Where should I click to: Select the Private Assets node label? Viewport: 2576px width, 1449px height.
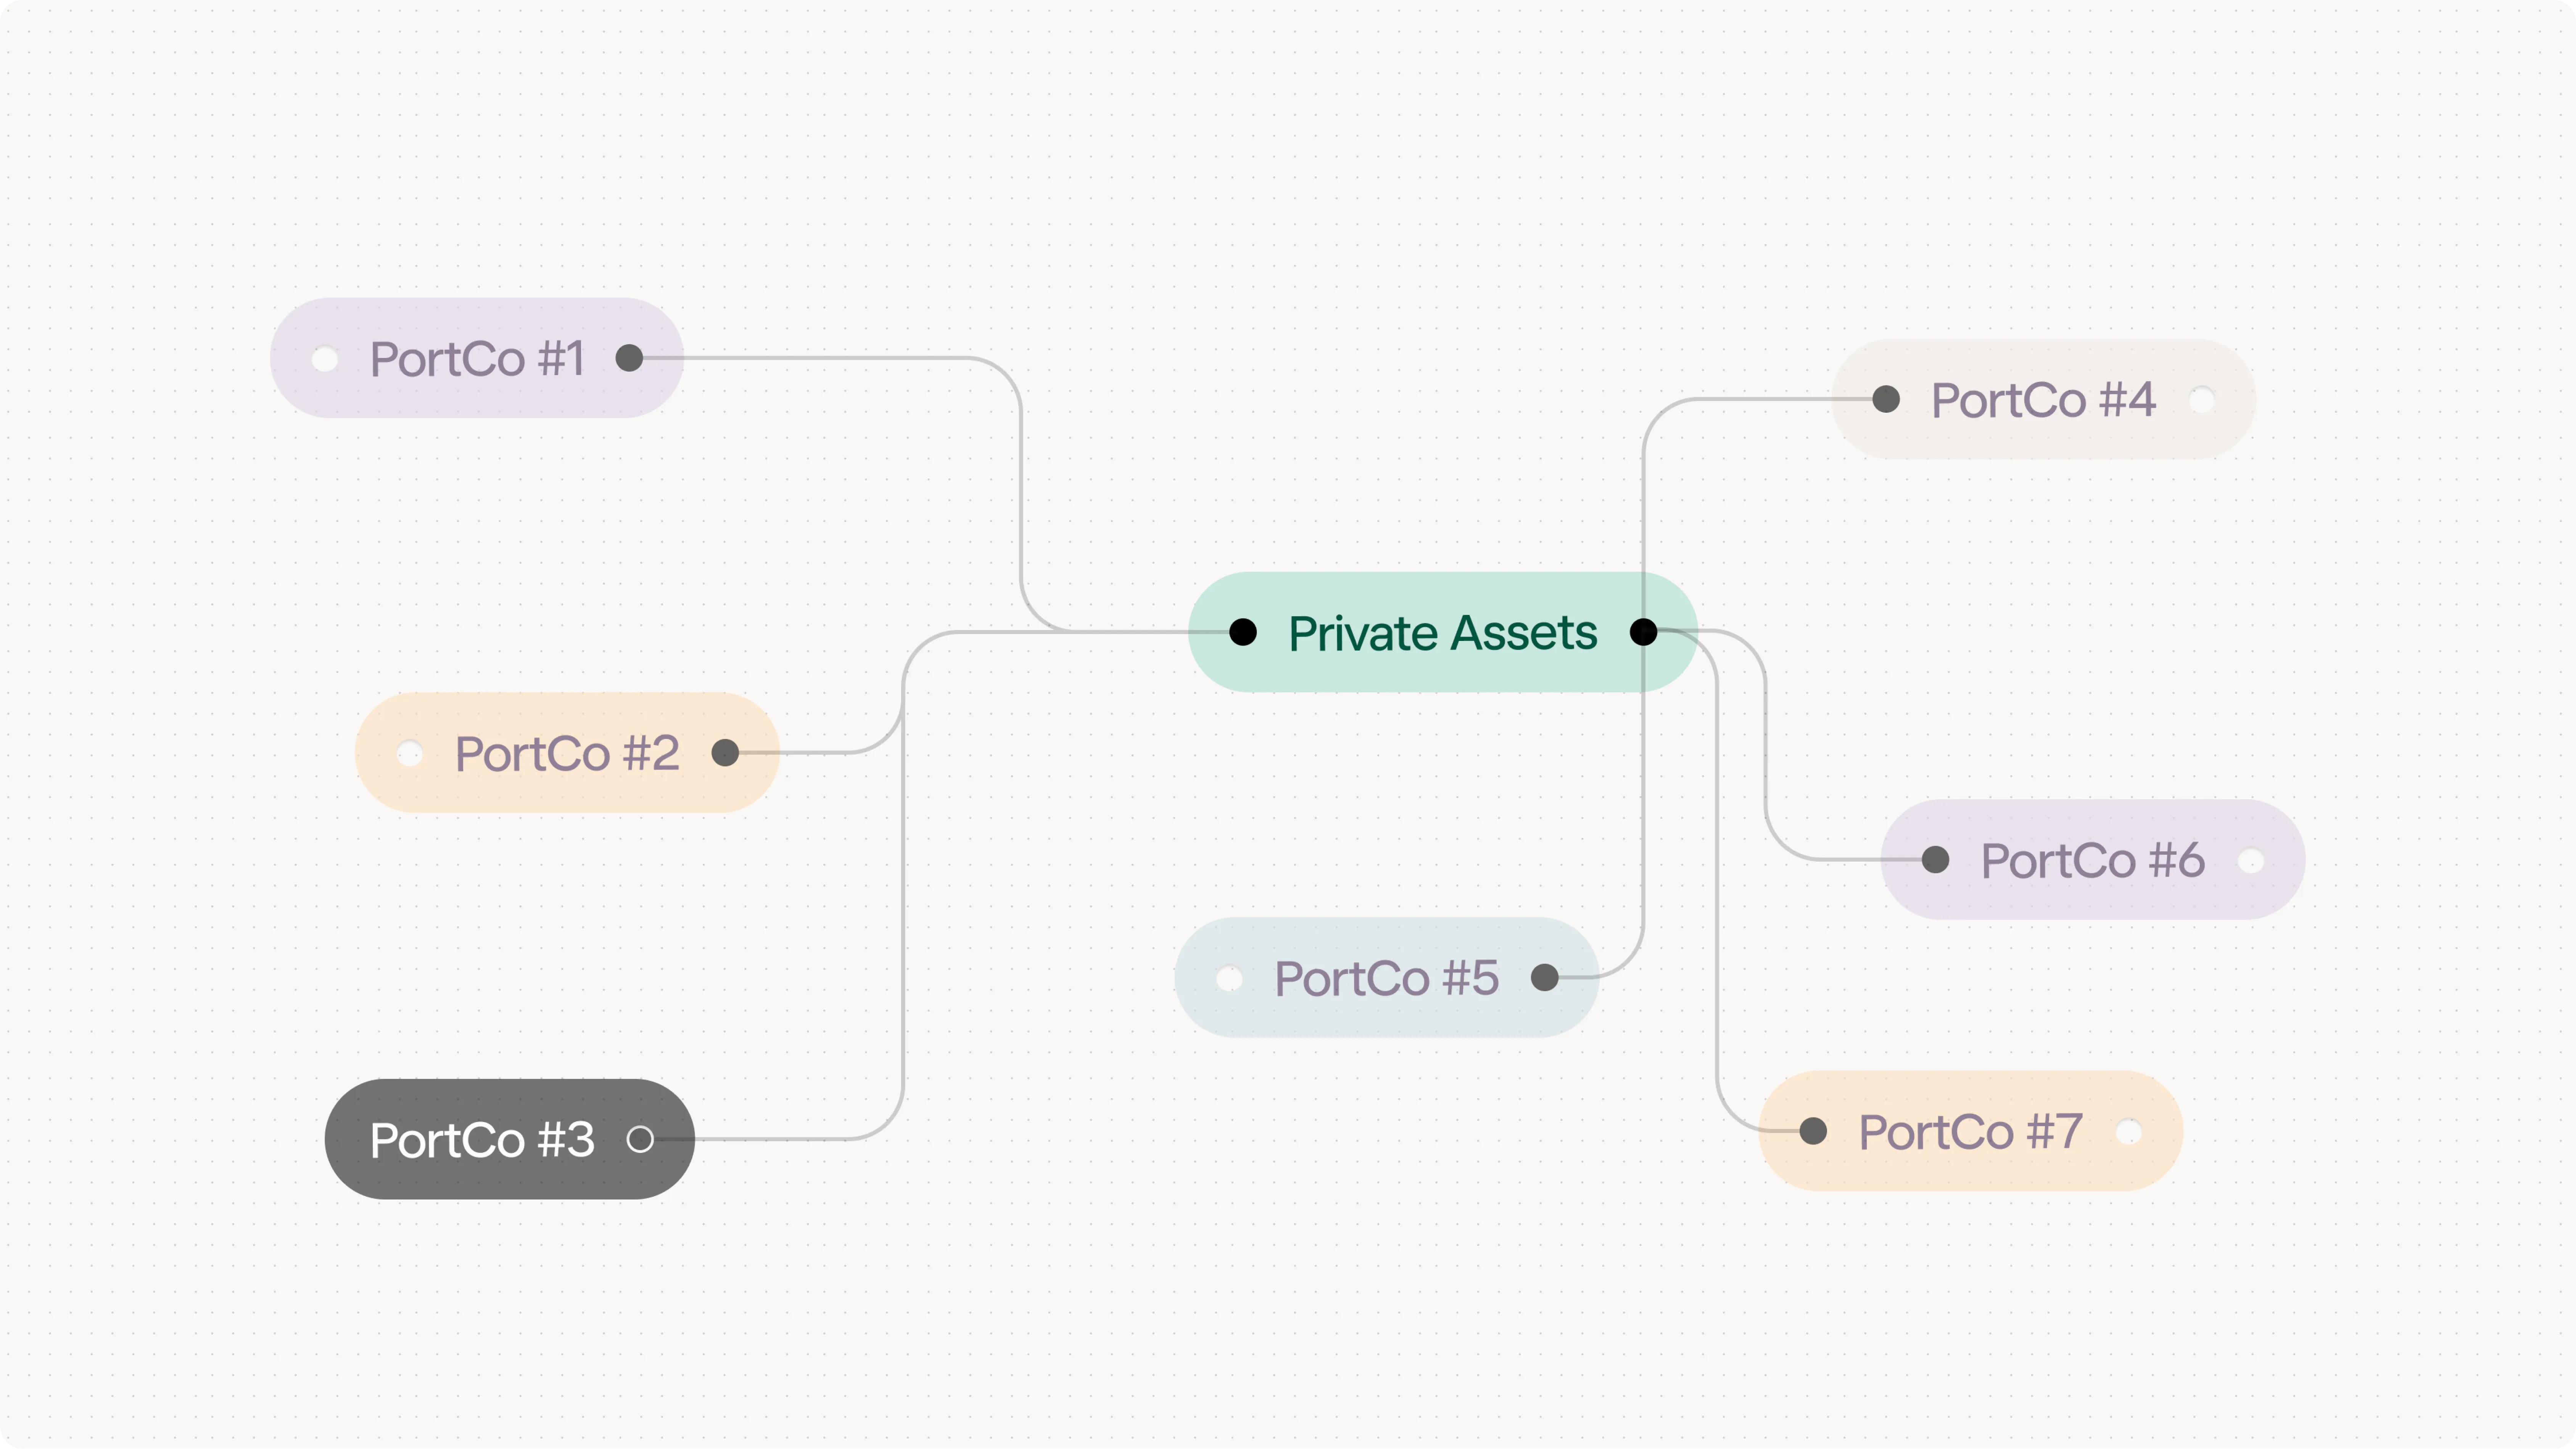[1442, 633]
